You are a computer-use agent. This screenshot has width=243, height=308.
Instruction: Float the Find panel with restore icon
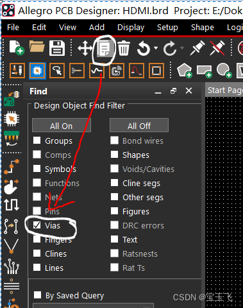point(174,91)
